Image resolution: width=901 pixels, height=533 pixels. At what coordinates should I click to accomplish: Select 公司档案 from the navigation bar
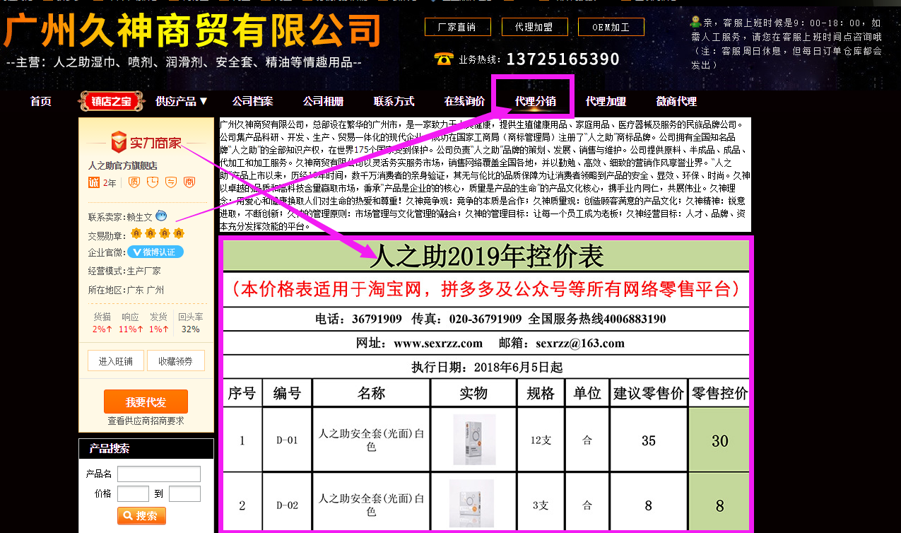tap(252, 100)
